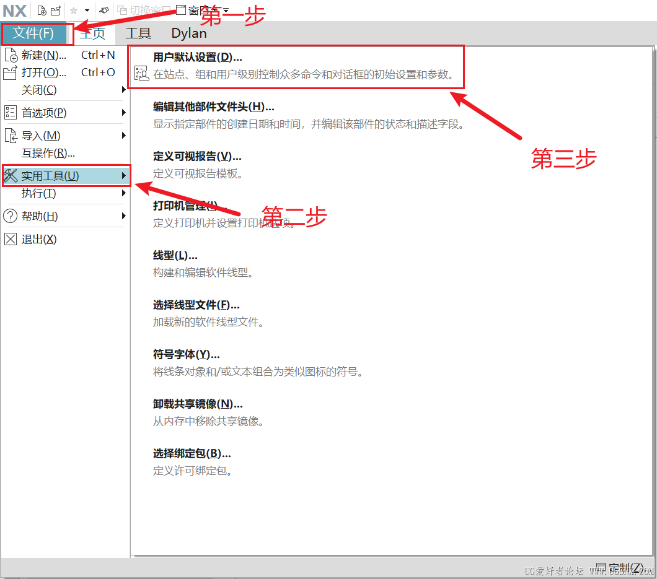Expand the 帮助(H) submenu arrow

tap(123, 215)
